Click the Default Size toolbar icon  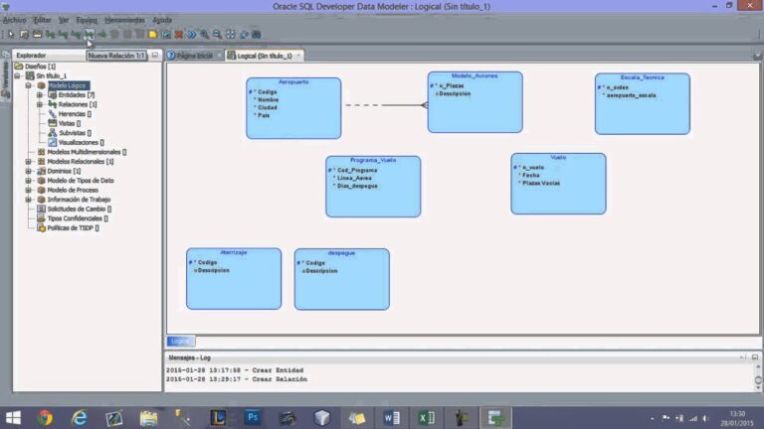pyautogui.click(x=244, y=35)
